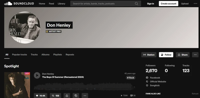The height and width of the screenshot is (98, 200).
Task: Open the Official Website link
Action: (x=158, y=81)
